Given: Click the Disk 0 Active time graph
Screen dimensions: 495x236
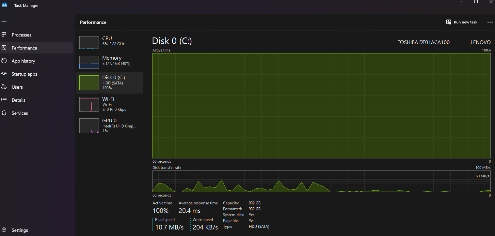Looking at the screenshot, I should click(321, 106).
